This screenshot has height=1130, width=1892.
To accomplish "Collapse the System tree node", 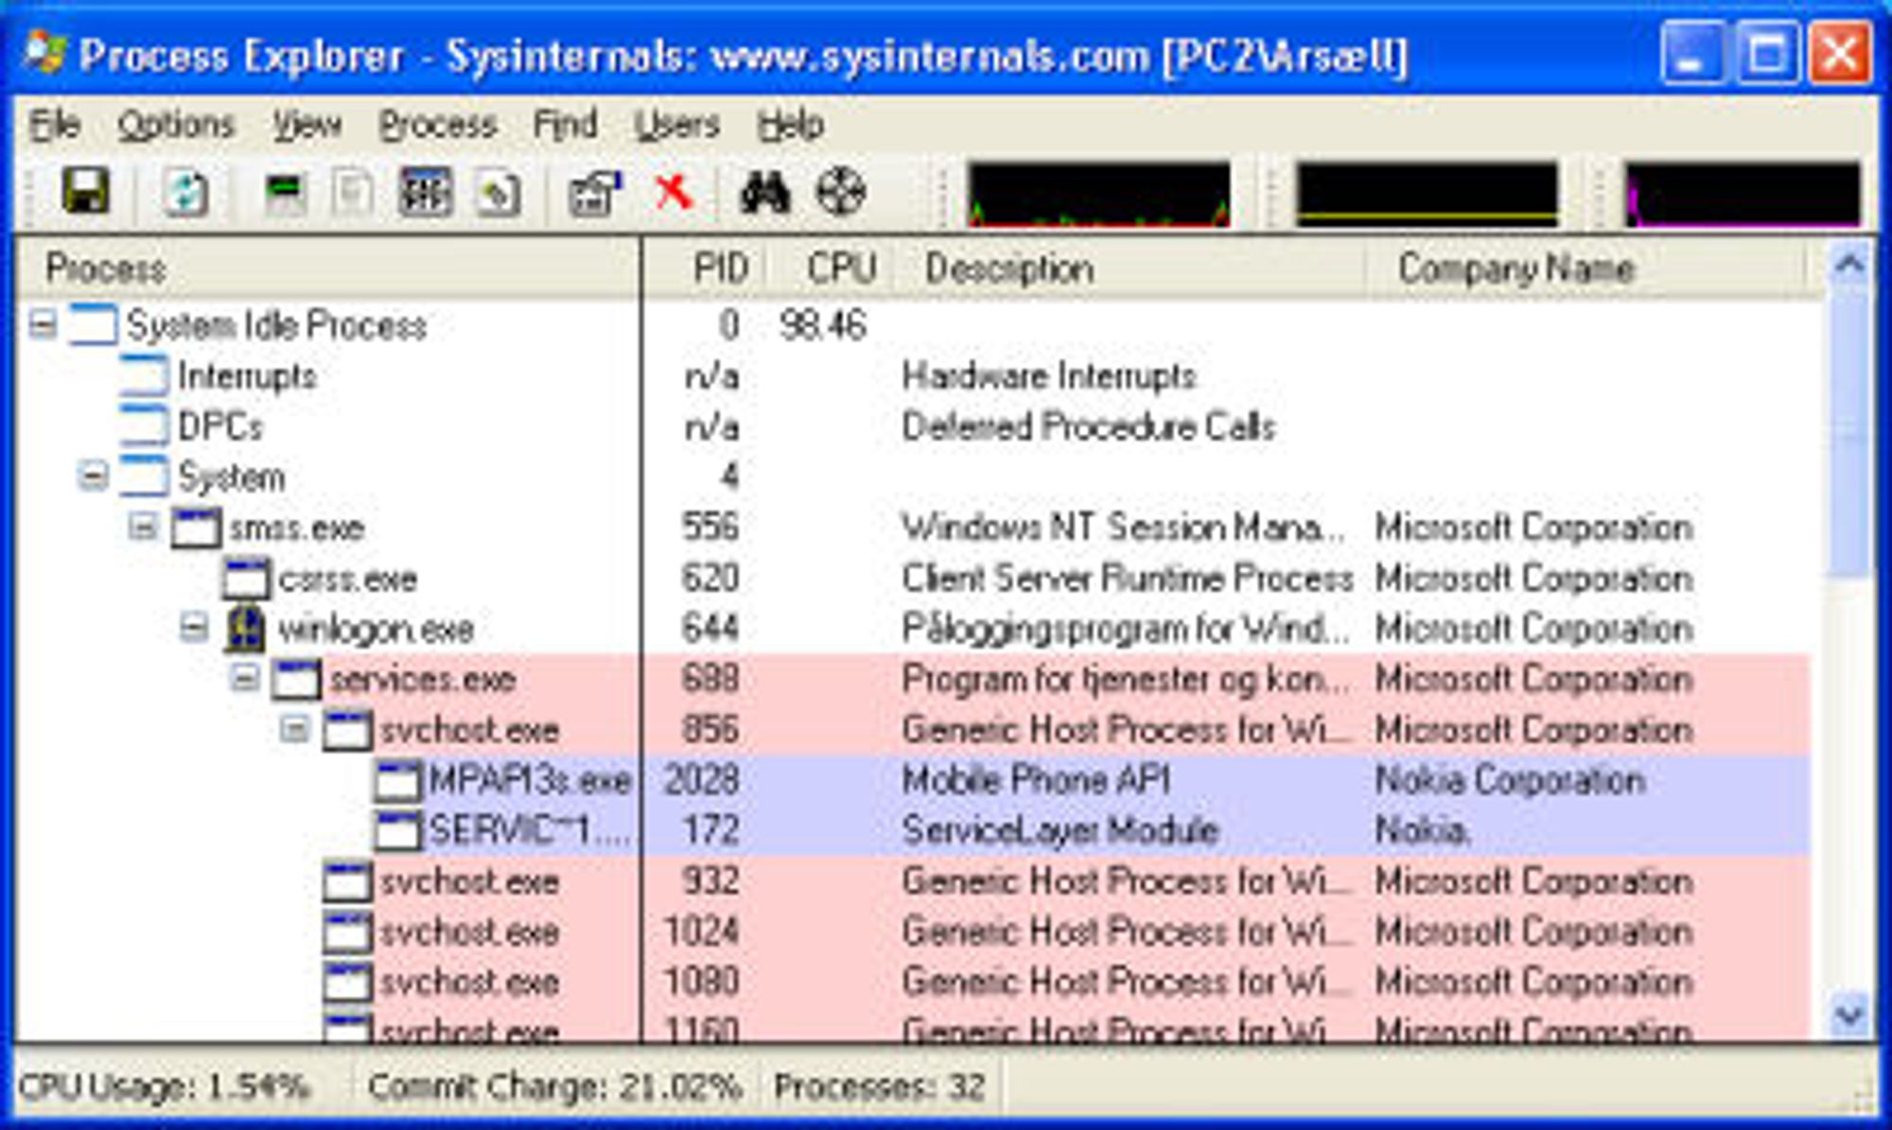I will (92, 477).
